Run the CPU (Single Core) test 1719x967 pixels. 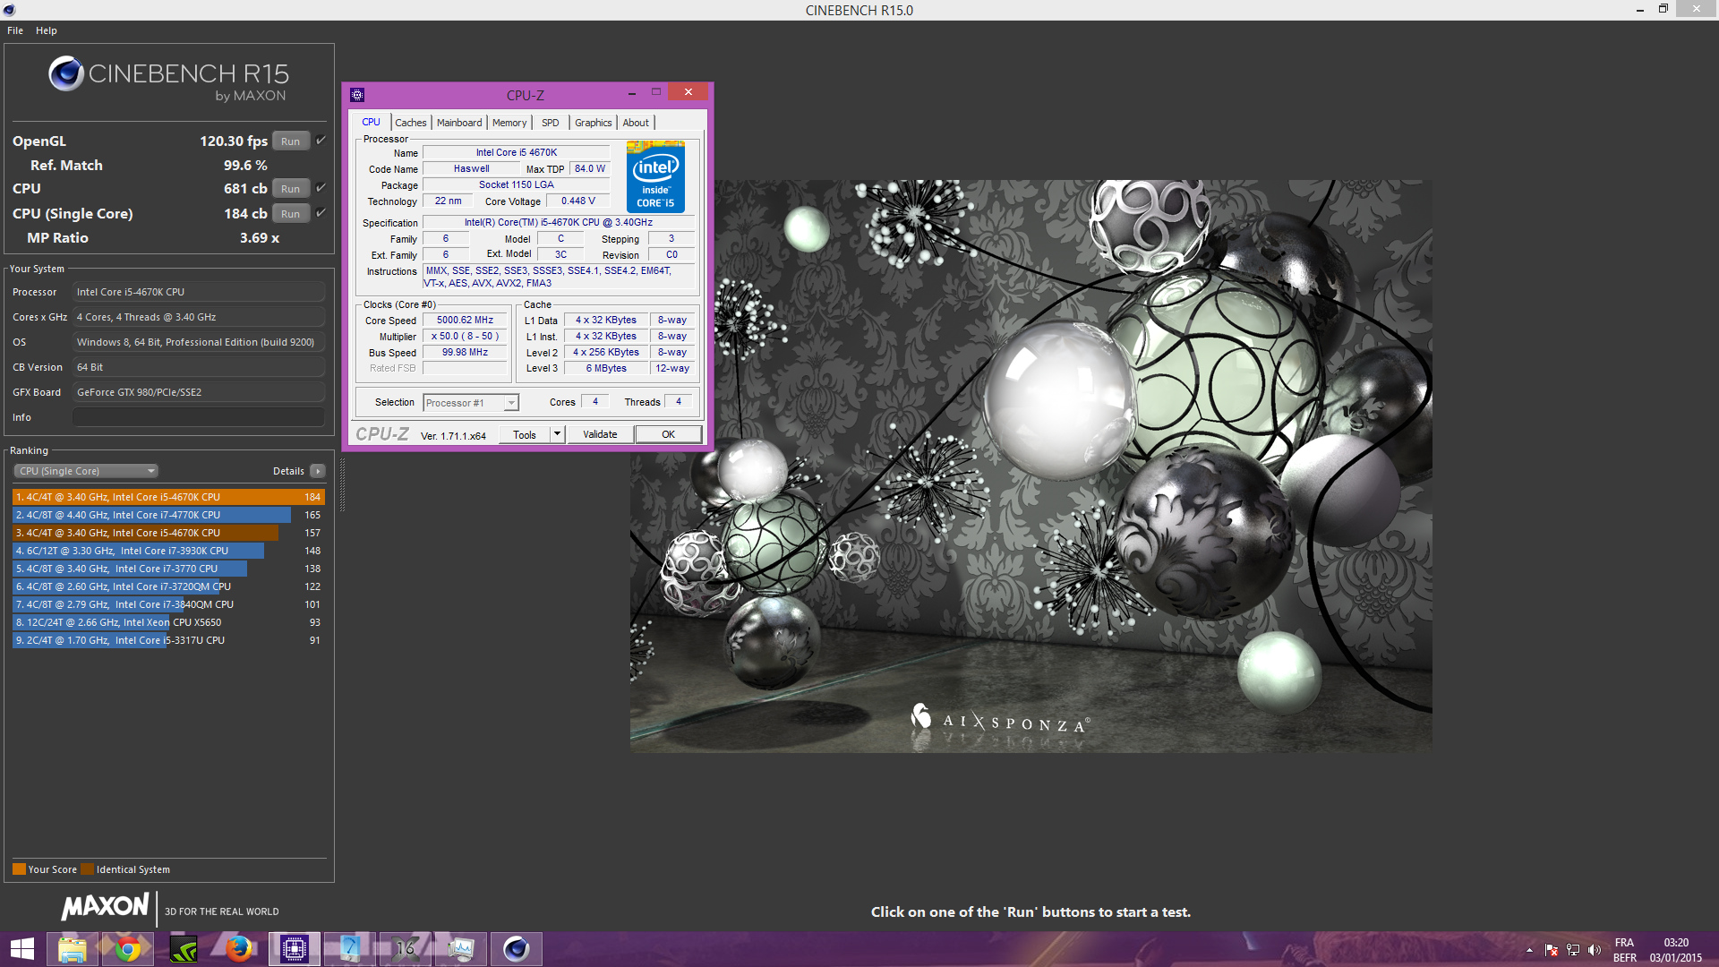pyautogui.click(x=291, y=213)
